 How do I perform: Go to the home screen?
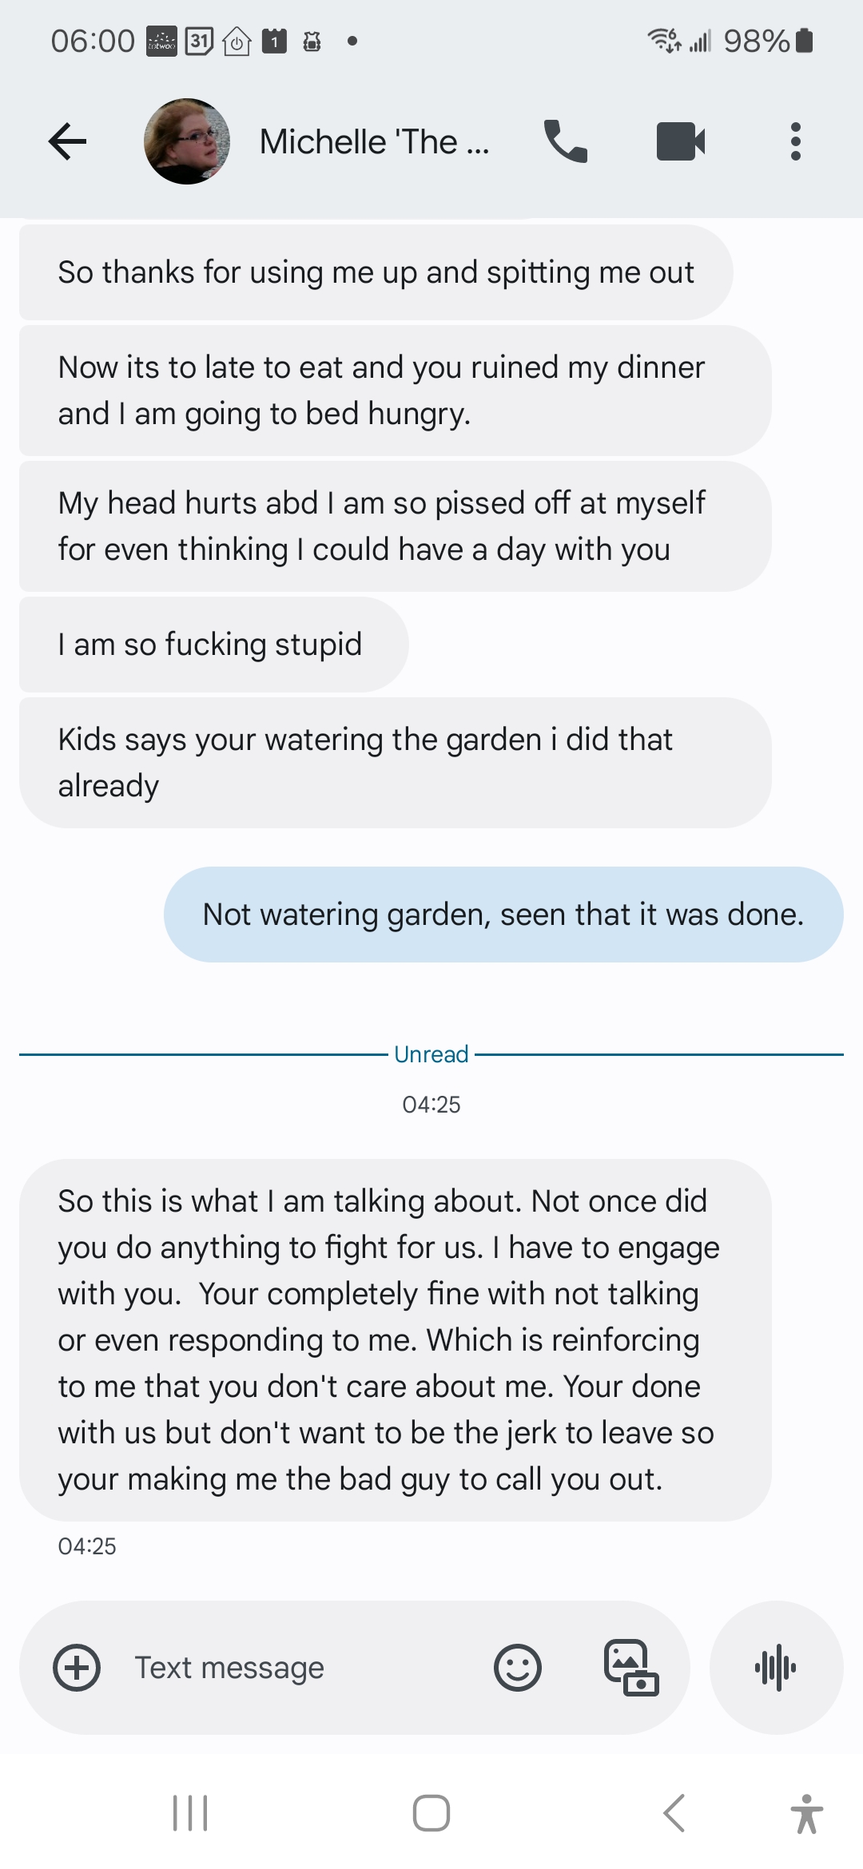pos(431,1813)
